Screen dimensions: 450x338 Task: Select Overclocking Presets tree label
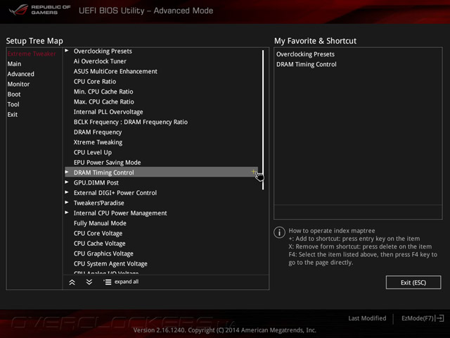click(103, 51)
